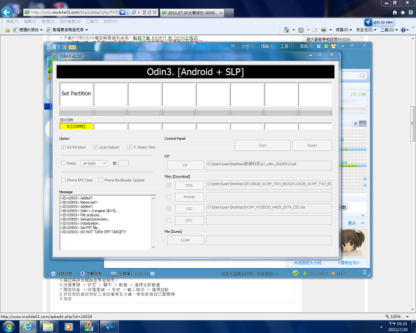This screenshot has width=416, height=333.
Task: Expand the dropdown beside IE Home icon
Action: (x=293, y=30)
